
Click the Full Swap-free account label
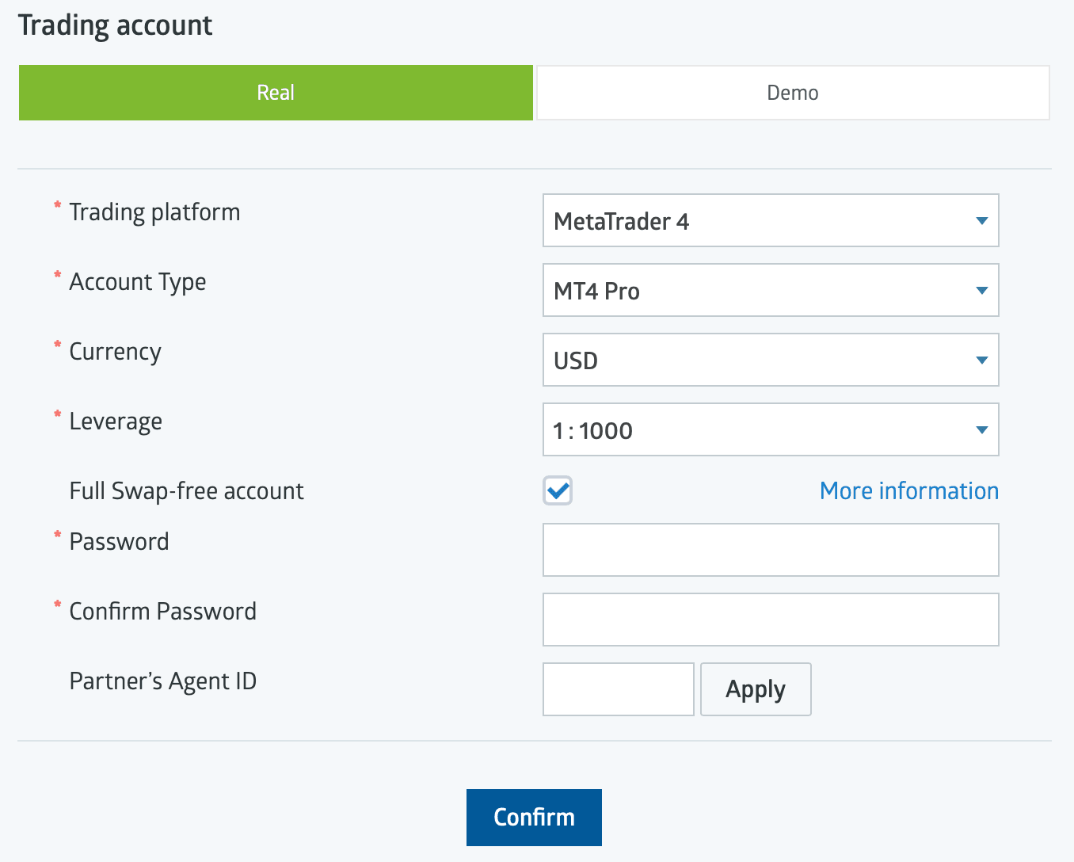click(x=186, y=491)
